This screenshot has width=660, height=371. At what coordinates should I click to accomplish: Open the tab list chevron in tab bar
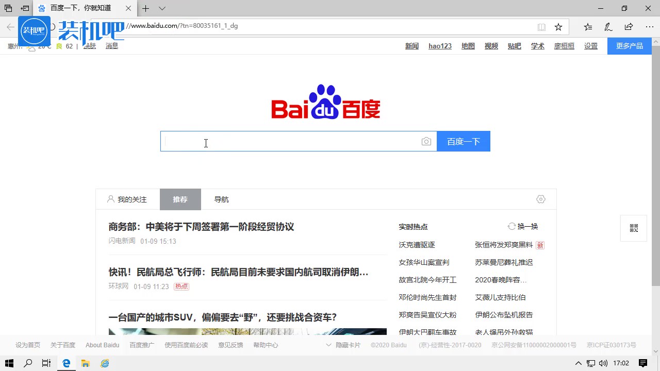(x=162, y=9)
